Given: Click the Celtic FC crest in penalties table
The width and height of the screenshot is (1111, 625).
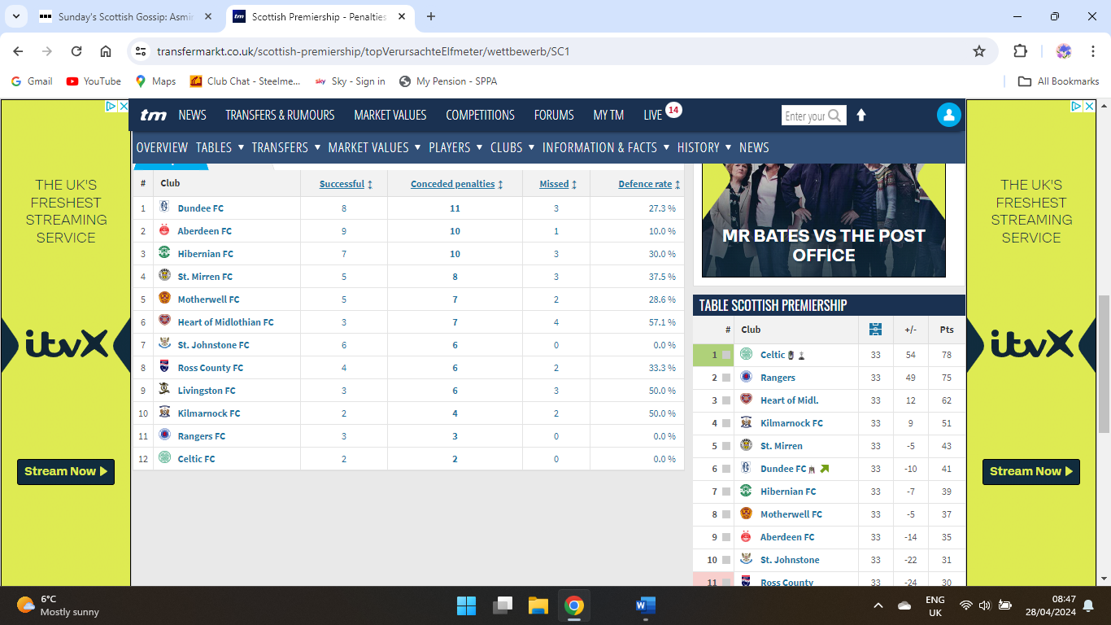Looking at the screenshot, I should click(x=164, y=458).
